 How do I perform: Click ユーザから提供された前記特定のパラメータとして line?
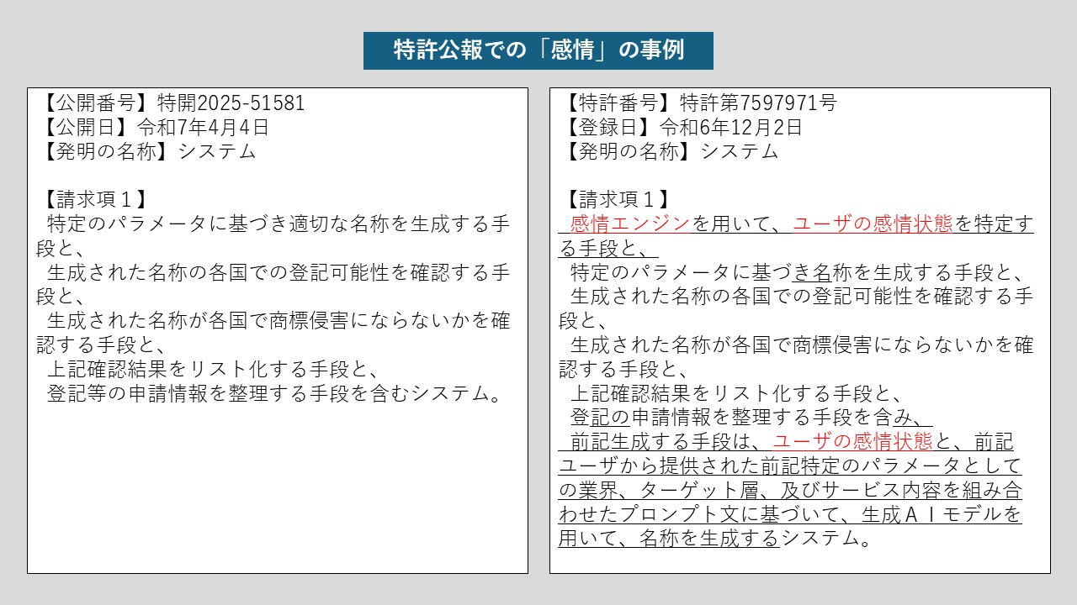791,466
